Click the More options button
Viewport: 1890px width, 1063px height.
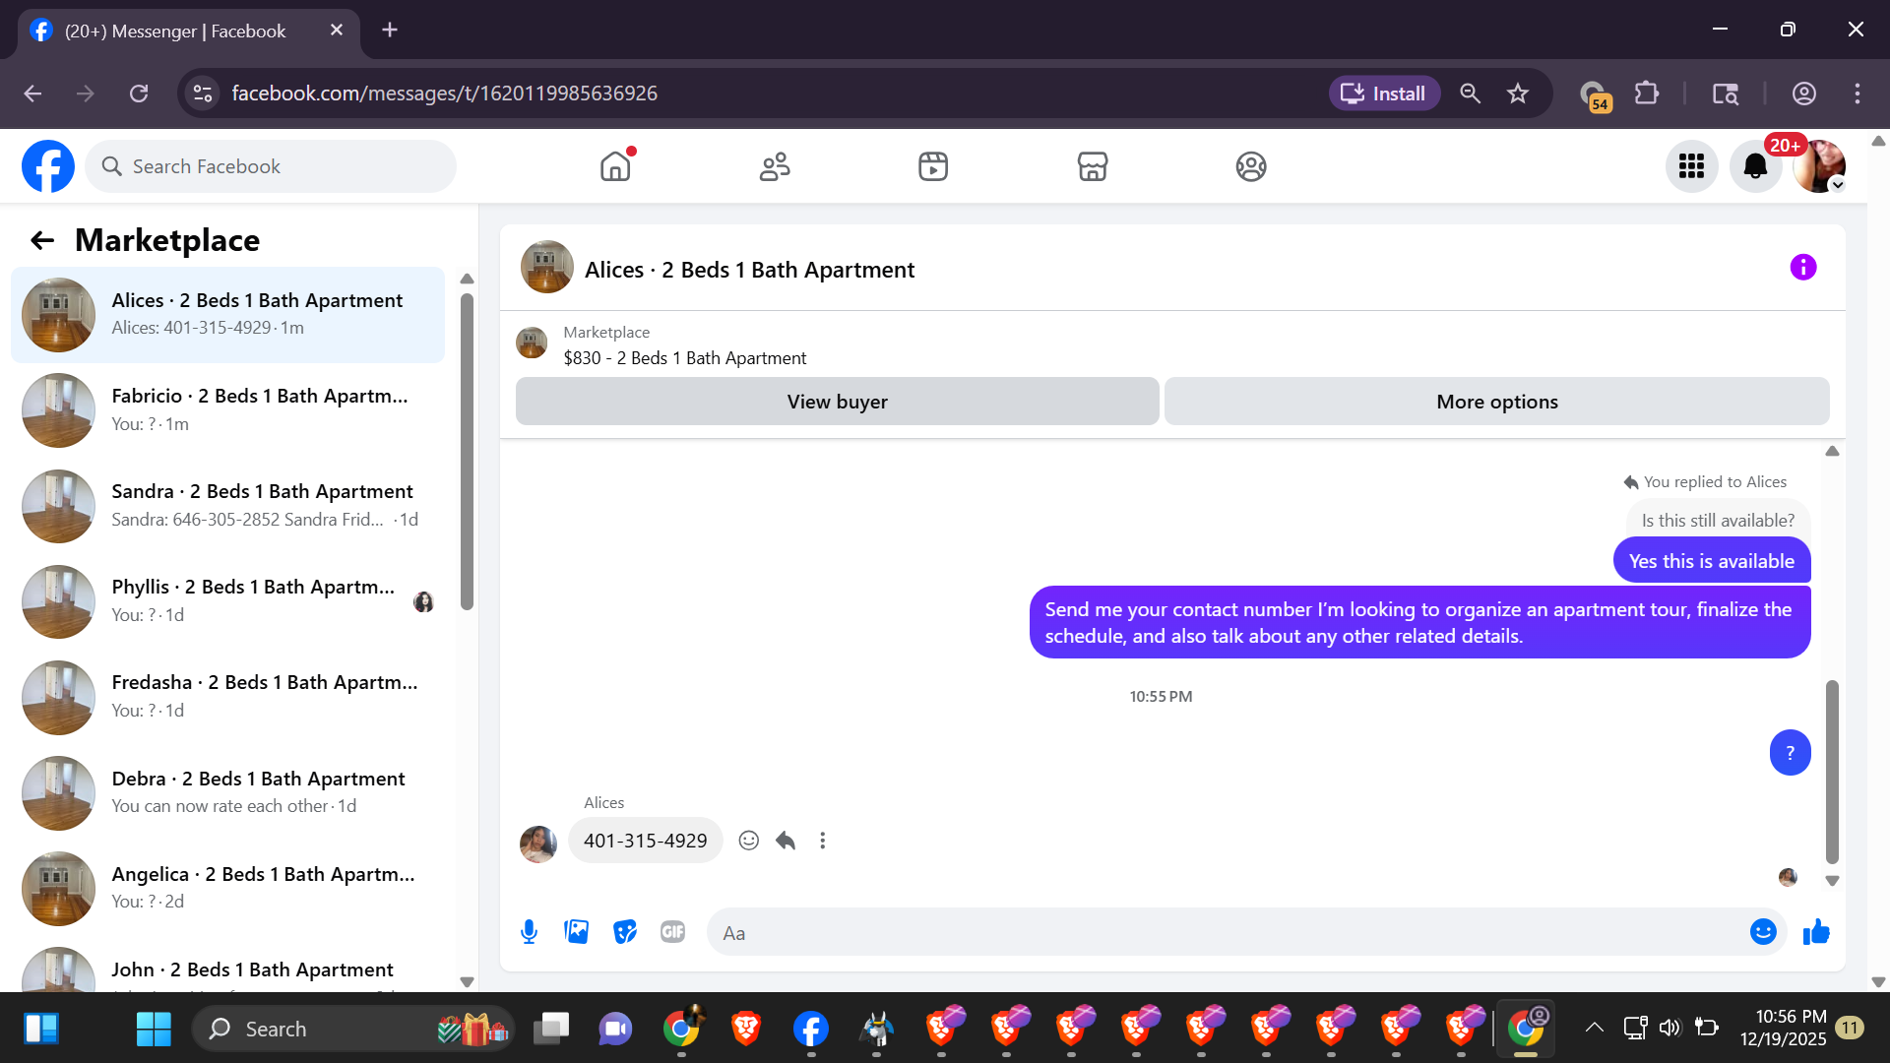click(x=1496, y=402)
